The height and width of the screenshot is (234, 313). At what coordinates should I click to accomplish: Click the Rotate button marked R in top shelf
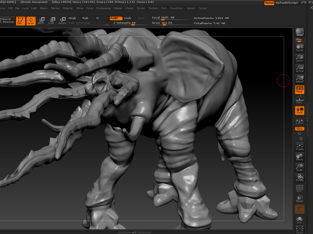click(62, 21)
